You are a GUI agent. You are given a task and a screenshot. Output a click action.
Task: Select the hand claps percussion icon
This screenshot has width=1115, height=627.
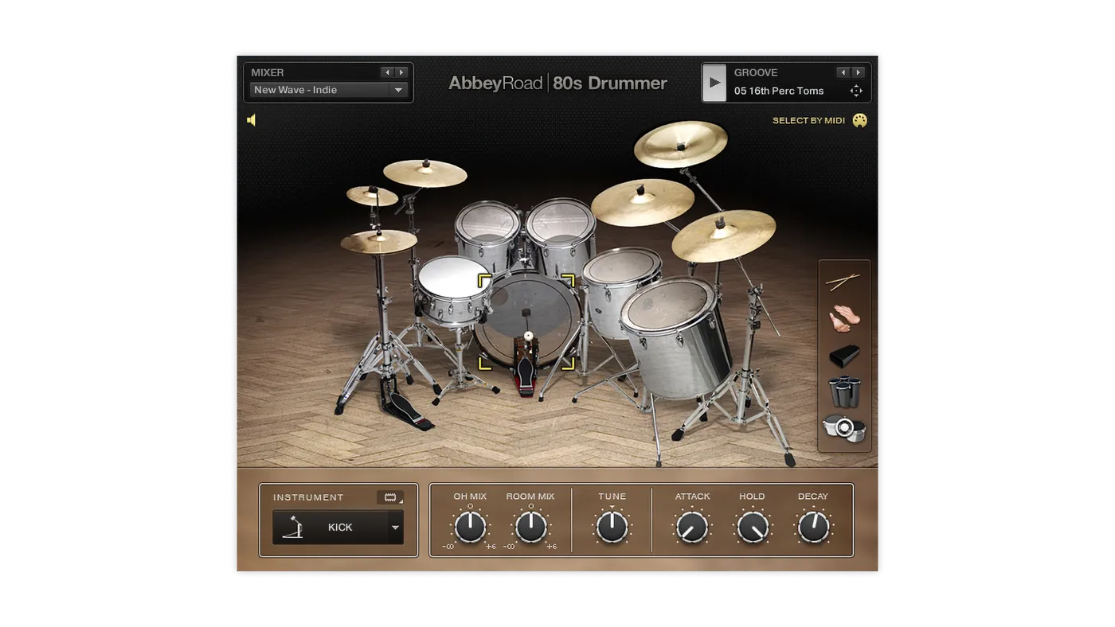844,319
